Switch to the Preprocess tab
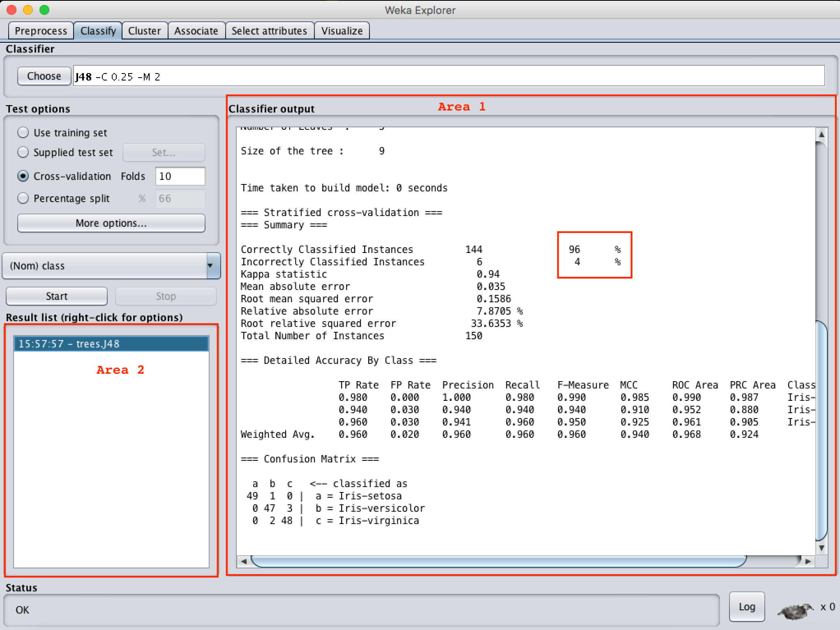 pyautogui.click(x=41, y=31)
